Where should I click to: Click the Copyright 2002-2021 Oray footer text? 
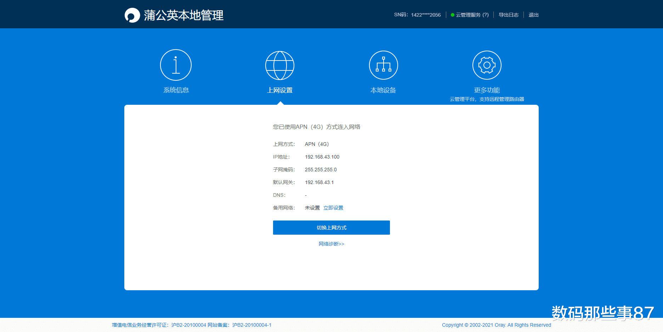pos(497,325)
